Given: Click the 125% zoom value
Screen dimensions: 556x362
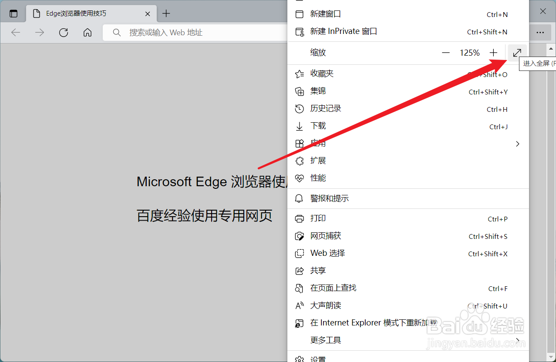Looking at the screenshot, I should coord(469,53).
